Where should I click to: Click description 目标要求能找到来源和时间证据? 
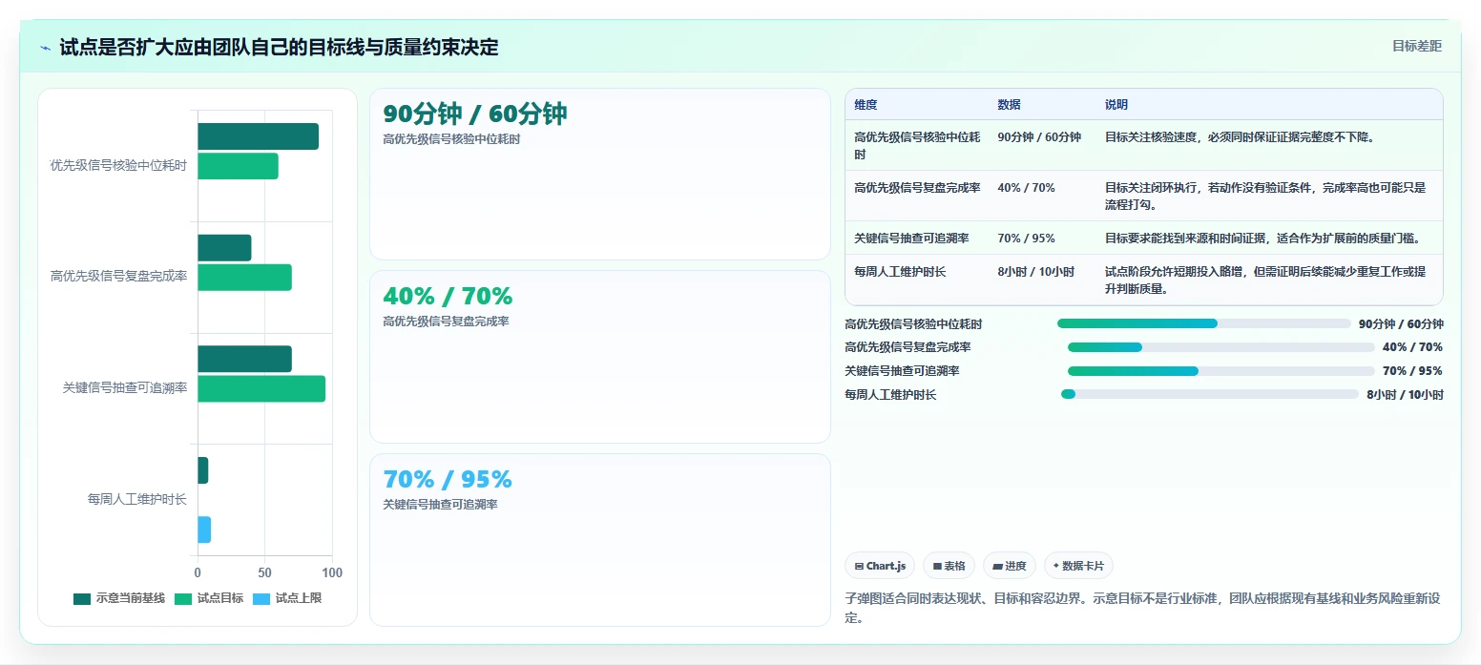tap(1262, 239)
